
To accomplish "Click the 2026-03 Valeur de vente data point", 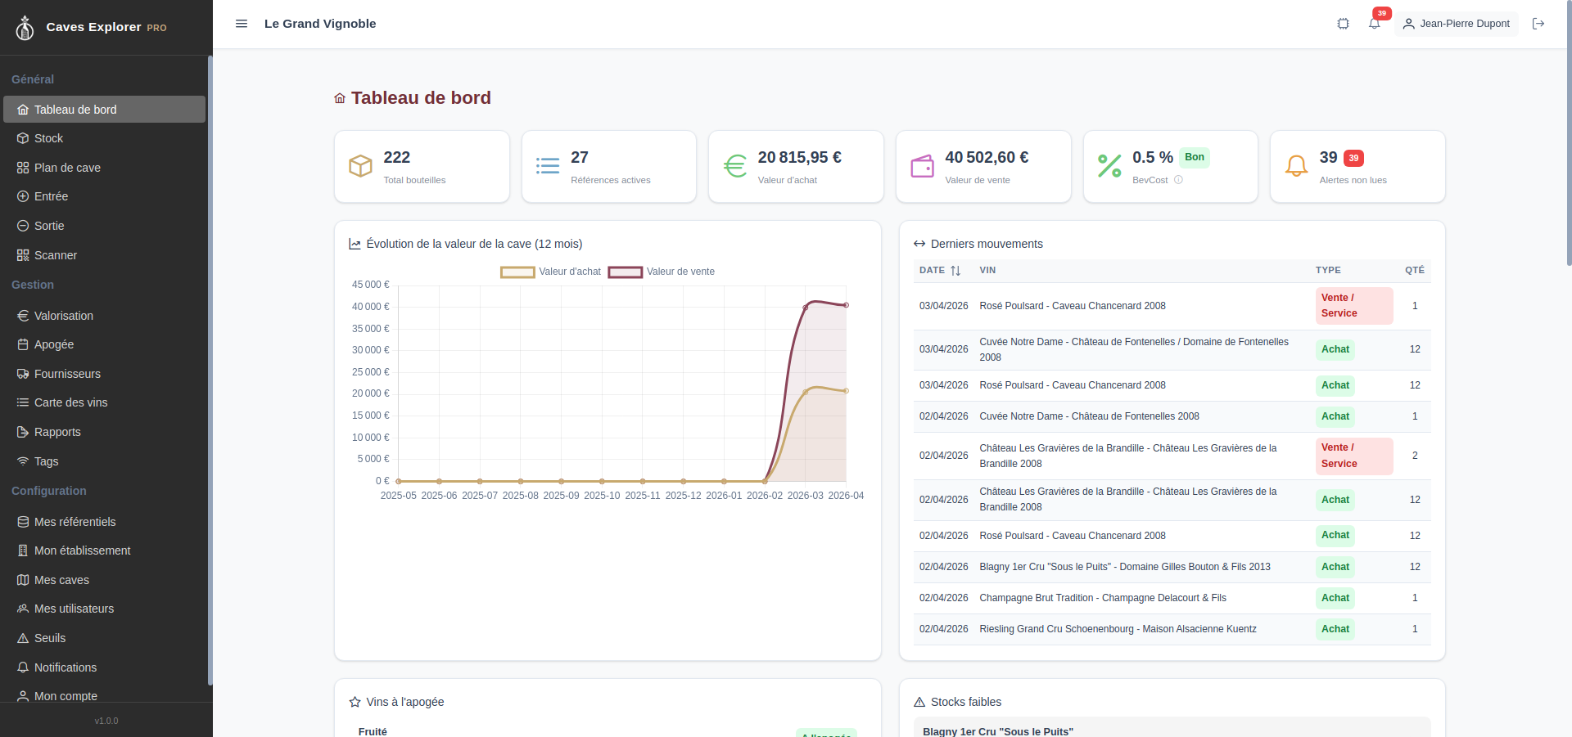I will pos(806,308).
